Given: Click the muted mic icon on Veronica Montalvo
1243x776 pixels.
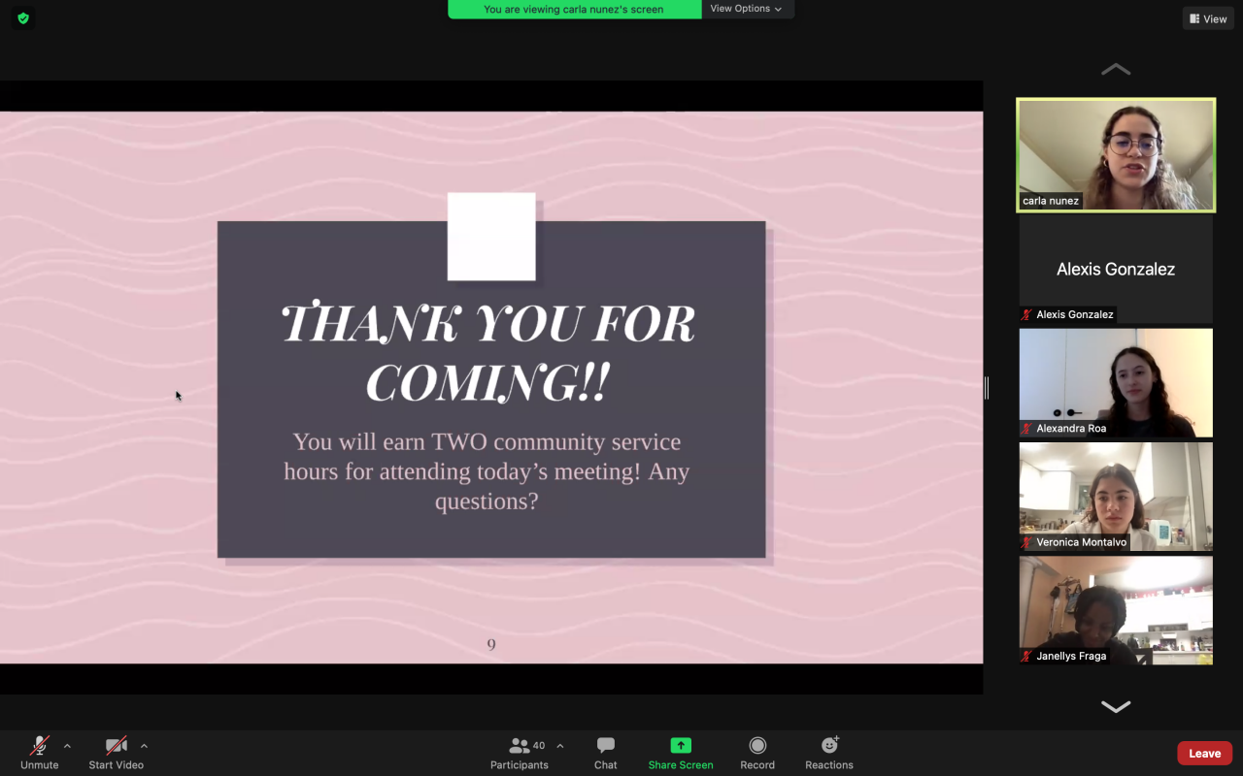Looking at the screenshot, I should tap(1026, 542).
